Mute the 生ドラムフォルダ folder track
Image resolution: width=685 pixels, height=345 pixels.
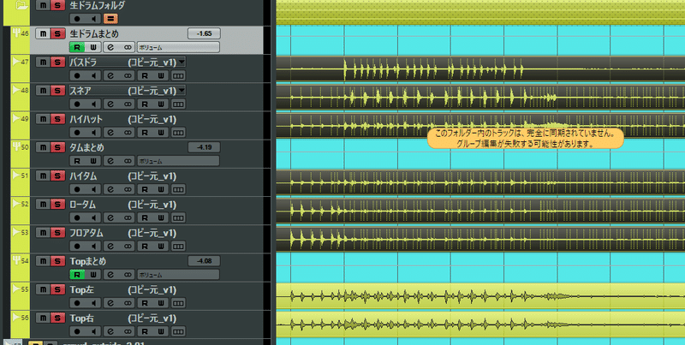click(43, 5)
